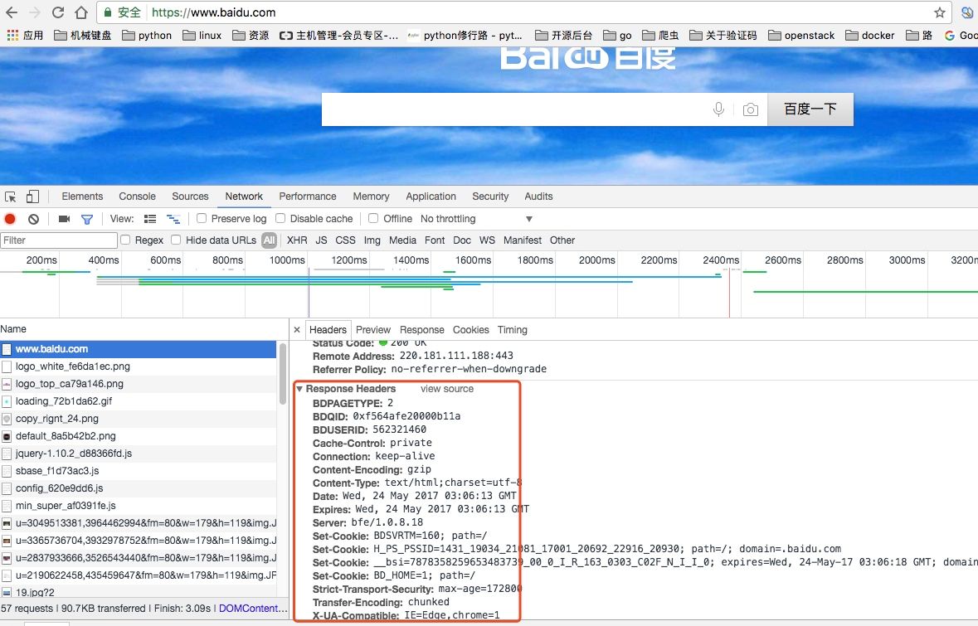Toggle the blue filter funnel icon
The height and width of the screenshot is (626, 978).
click(87, 220)
